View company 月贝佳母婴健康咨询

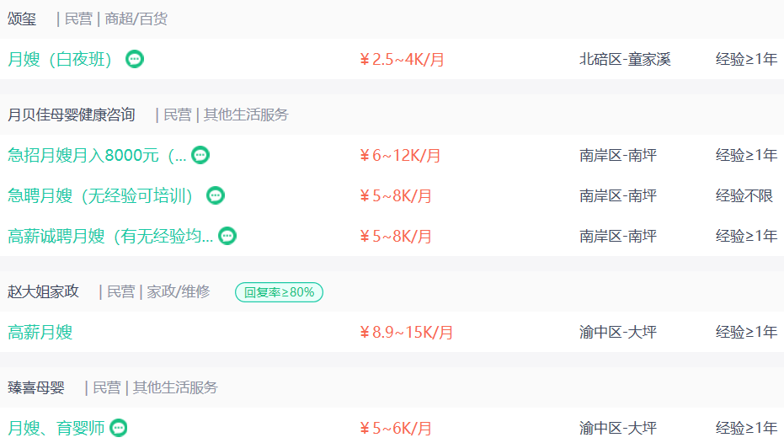click(71, 115)
